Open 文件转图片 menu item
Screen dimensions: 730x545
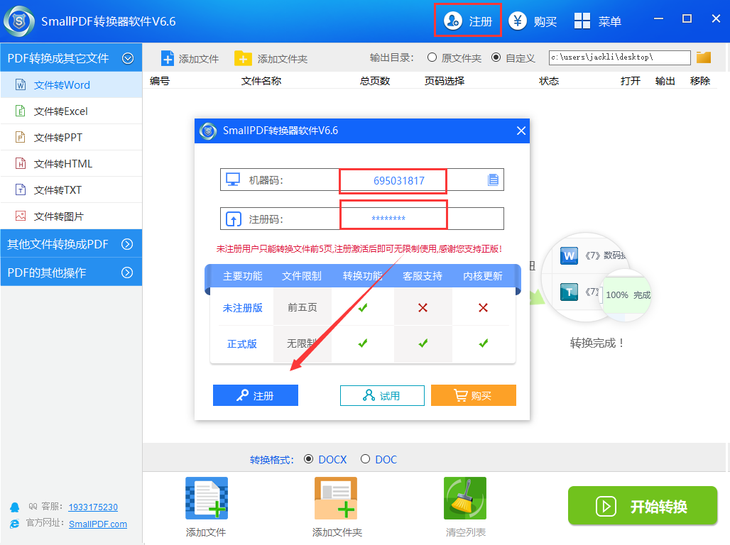(71, 216)
